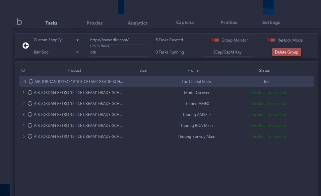Viewport: 321px width, 196px height.
Task: Open the Settings tab
Action: click(271, 22)
